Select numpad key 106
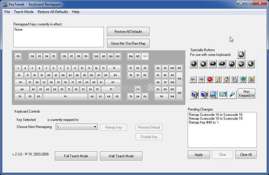 [x=179, y=79]
